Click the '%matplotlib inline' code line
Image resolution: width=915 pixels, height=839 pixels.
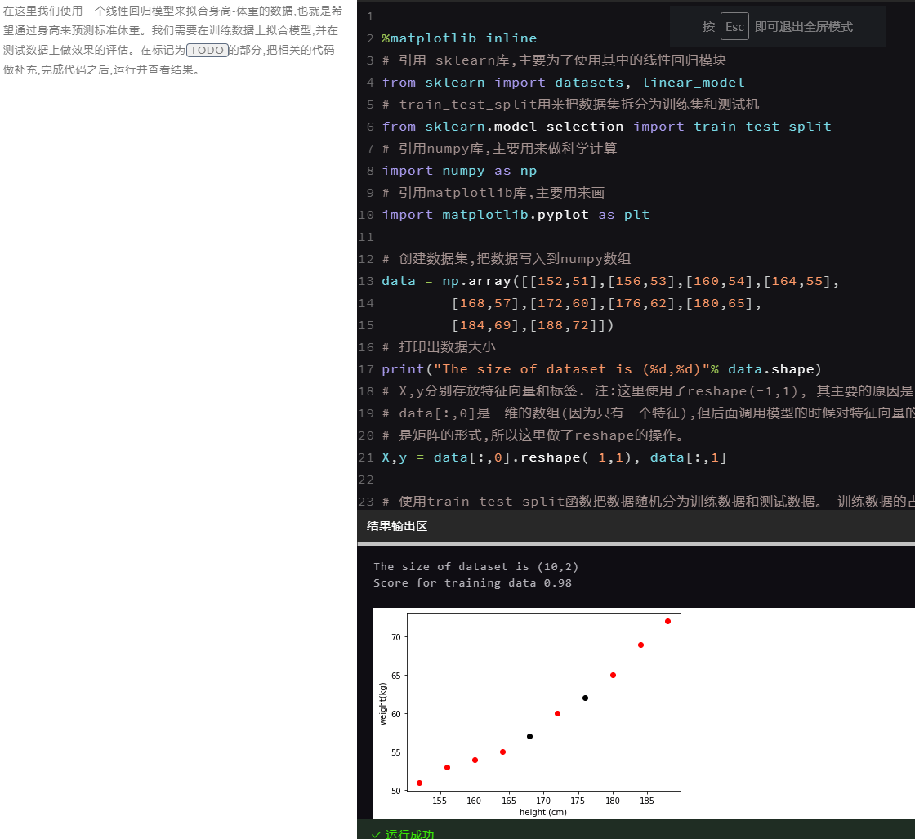tap(459, 38)
